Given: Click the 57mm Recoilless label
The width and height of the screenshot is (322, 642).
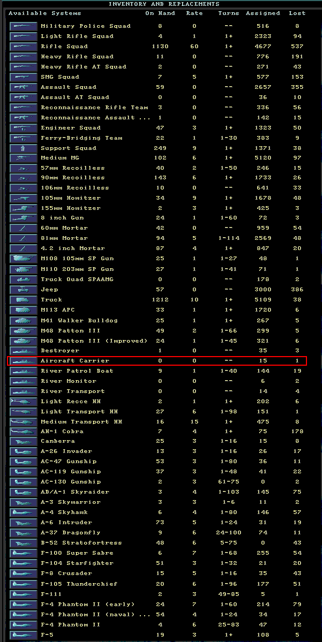Looking at the screenshot, I should [73, 168].
